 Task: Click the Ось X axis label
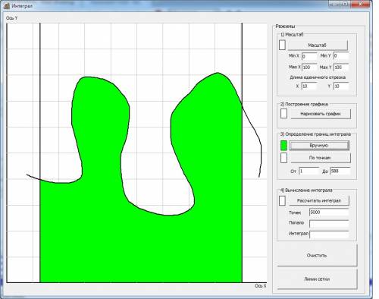coord(261,286)
